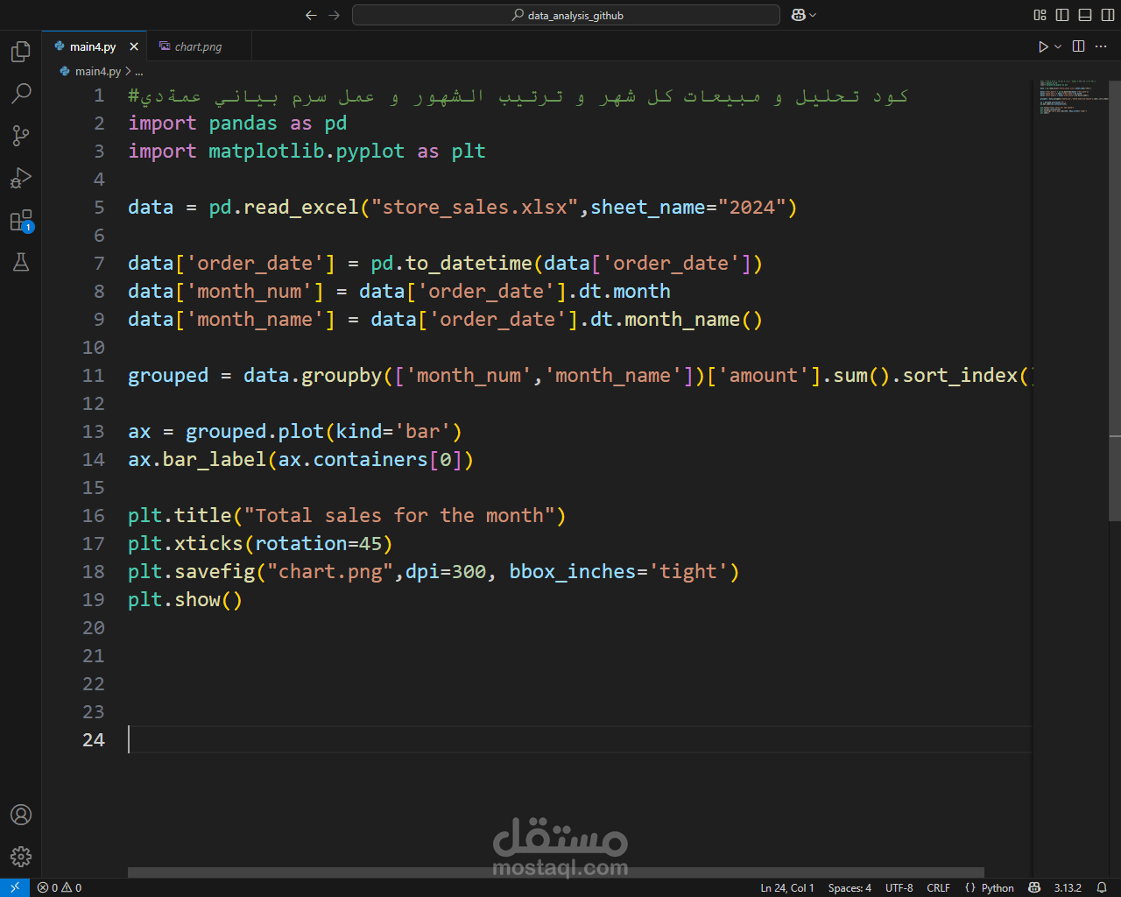Toggle the bottom panel
Screen dimensions: 1121x897
(1085, 15)
